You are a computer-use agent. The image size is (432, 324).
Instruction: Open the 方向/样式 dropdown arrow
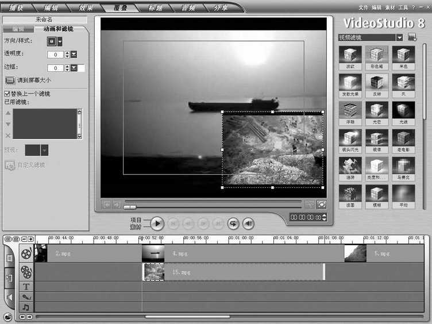(x=60, y=41)
